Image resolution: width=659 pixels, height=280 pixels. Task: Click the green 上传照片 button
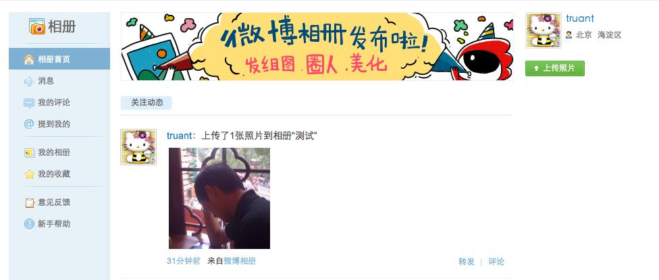click(555, 68)
